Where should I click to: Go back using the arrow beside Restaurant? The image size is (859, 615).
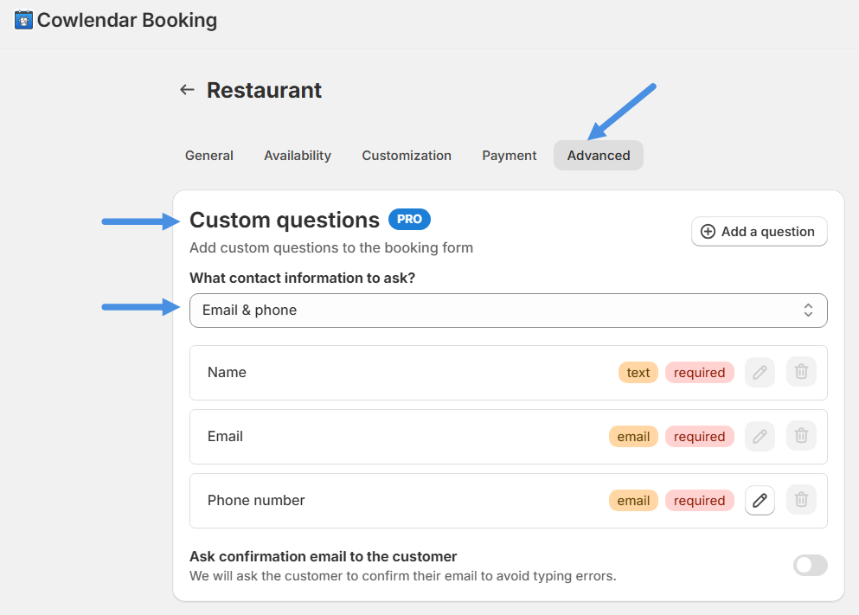point(187,90)
